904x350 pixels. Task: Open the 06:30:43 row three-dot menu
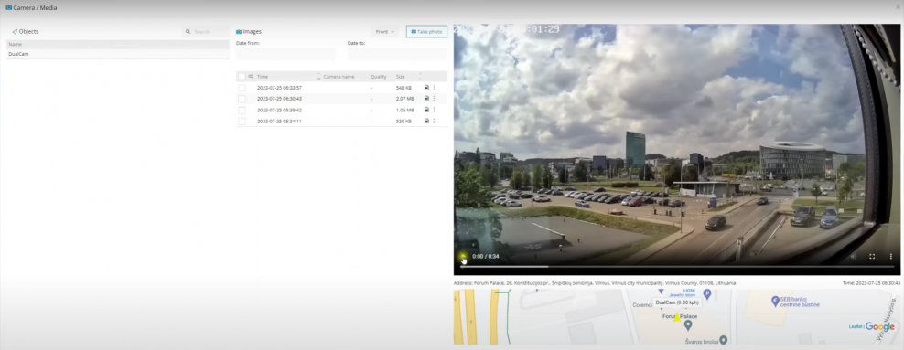pyautogui.click(x=434, y=99)
